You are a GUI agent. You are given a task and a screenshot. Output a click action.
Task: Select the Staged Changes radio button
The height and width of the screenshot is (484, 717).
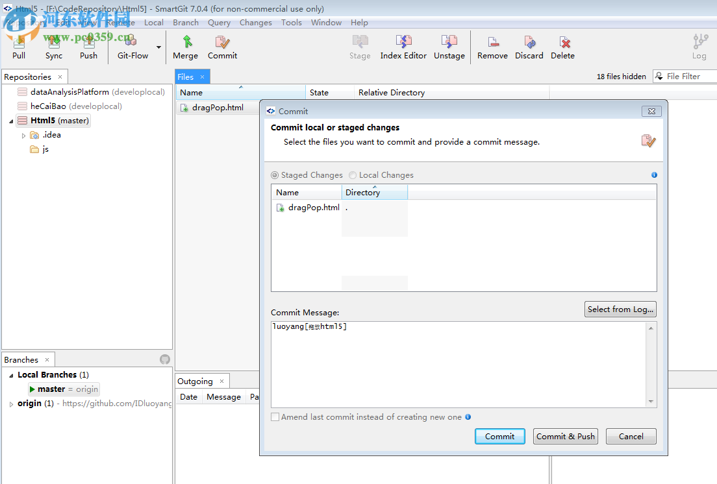coord(275,175)
